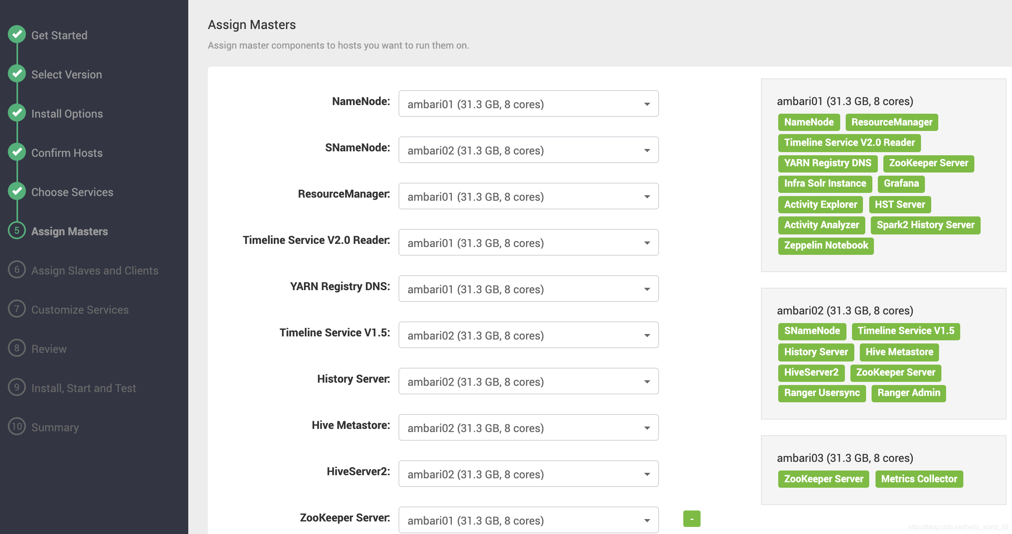Click ZooKeeper Server tag under ambari01
Image resolution: width=1012 pixels, height=534 pixels.
click(x=929, y=163)
